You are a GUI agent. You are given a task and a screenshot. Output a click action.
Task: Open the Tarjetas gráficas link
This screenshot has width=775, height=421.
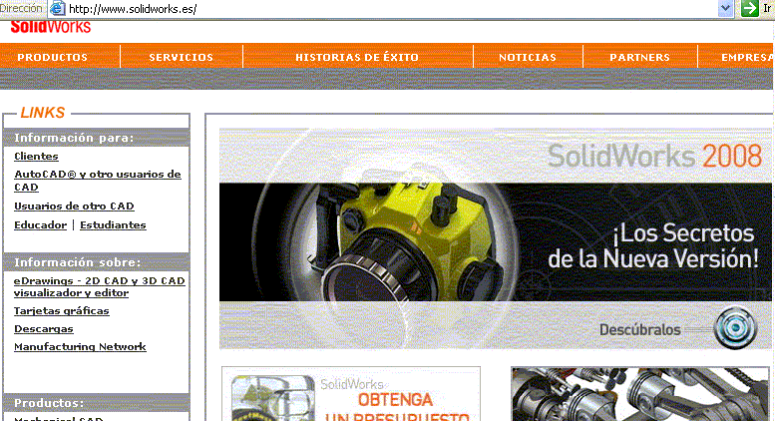(x=61, y=311)
